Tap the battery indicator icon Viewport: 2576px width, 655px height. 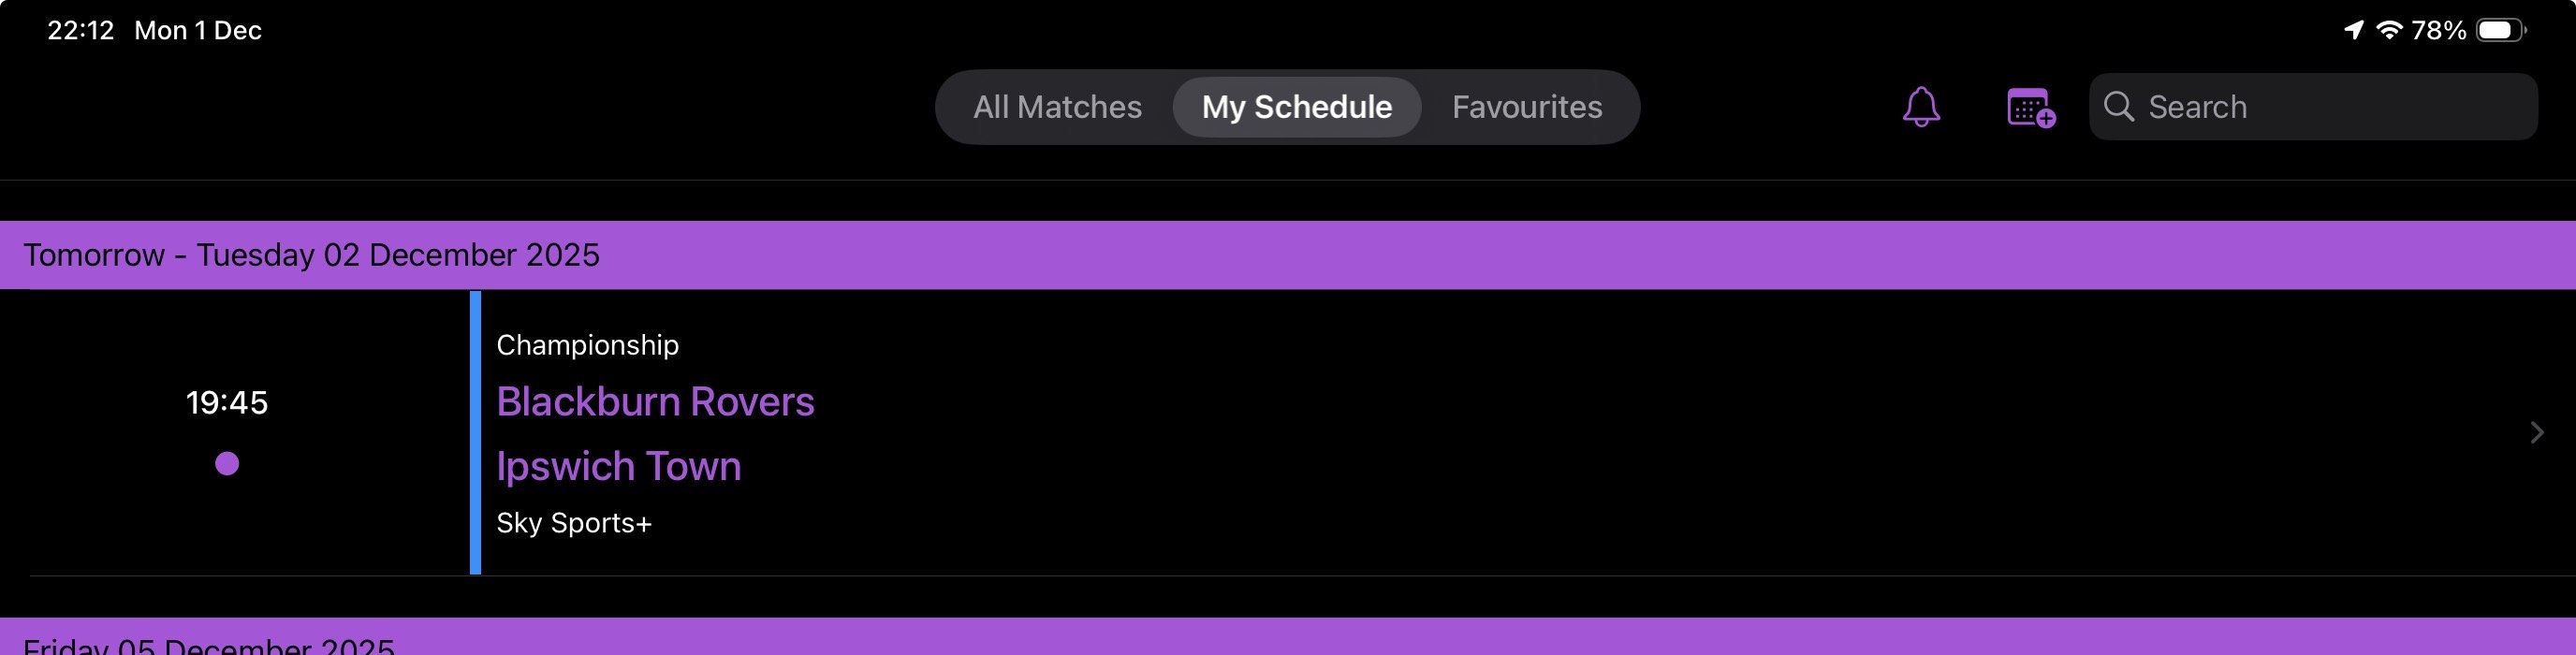click(2499, 30)
